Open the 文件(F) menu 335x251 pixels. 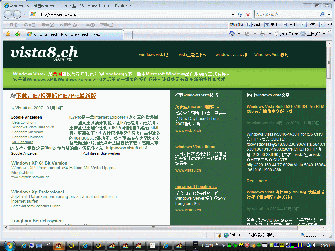12,25
